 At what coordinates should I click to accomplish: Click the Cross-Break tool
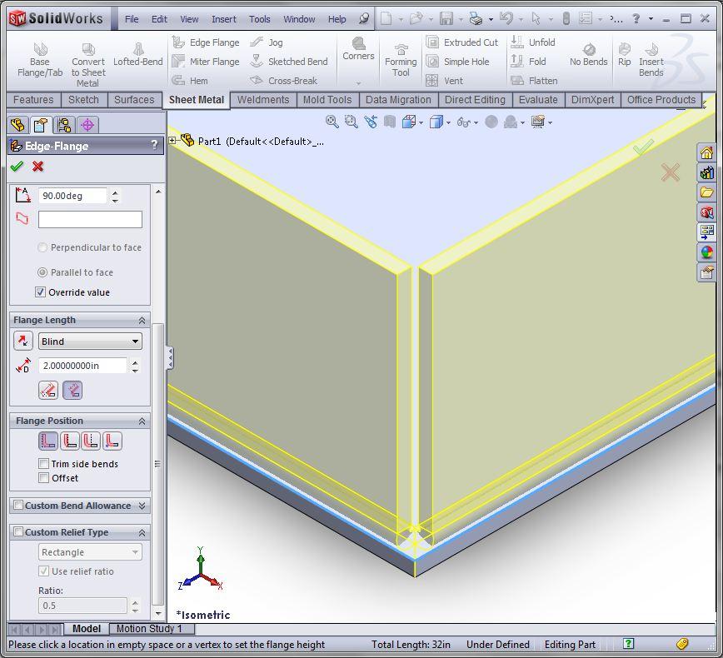[x=283, y=80]
